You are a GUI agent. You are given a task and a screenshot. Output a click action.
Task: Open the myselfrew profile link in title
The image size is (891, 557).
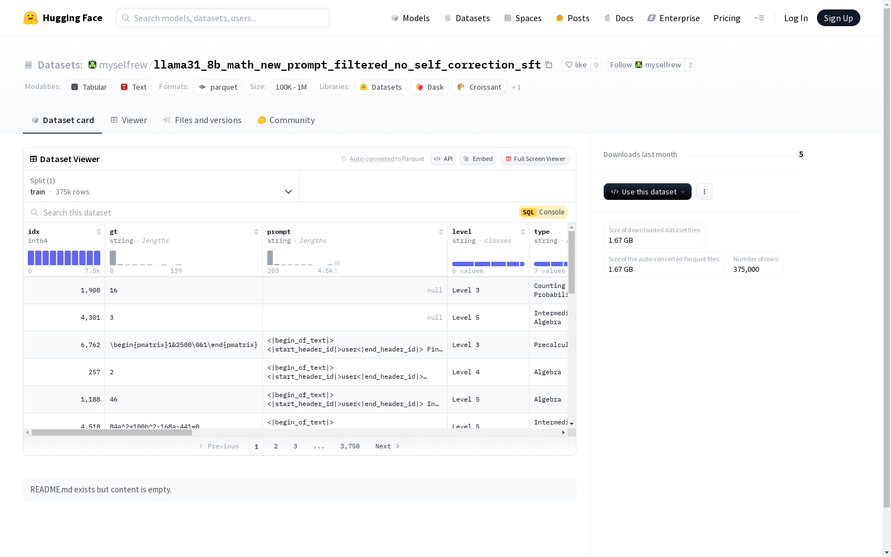[x=123, y=65]
